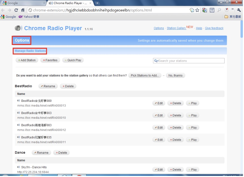Click speaker icon beside Sky.fm - Dance Hits
The height and width of the screenshot is (177, 244).
(x=19, y=167)
